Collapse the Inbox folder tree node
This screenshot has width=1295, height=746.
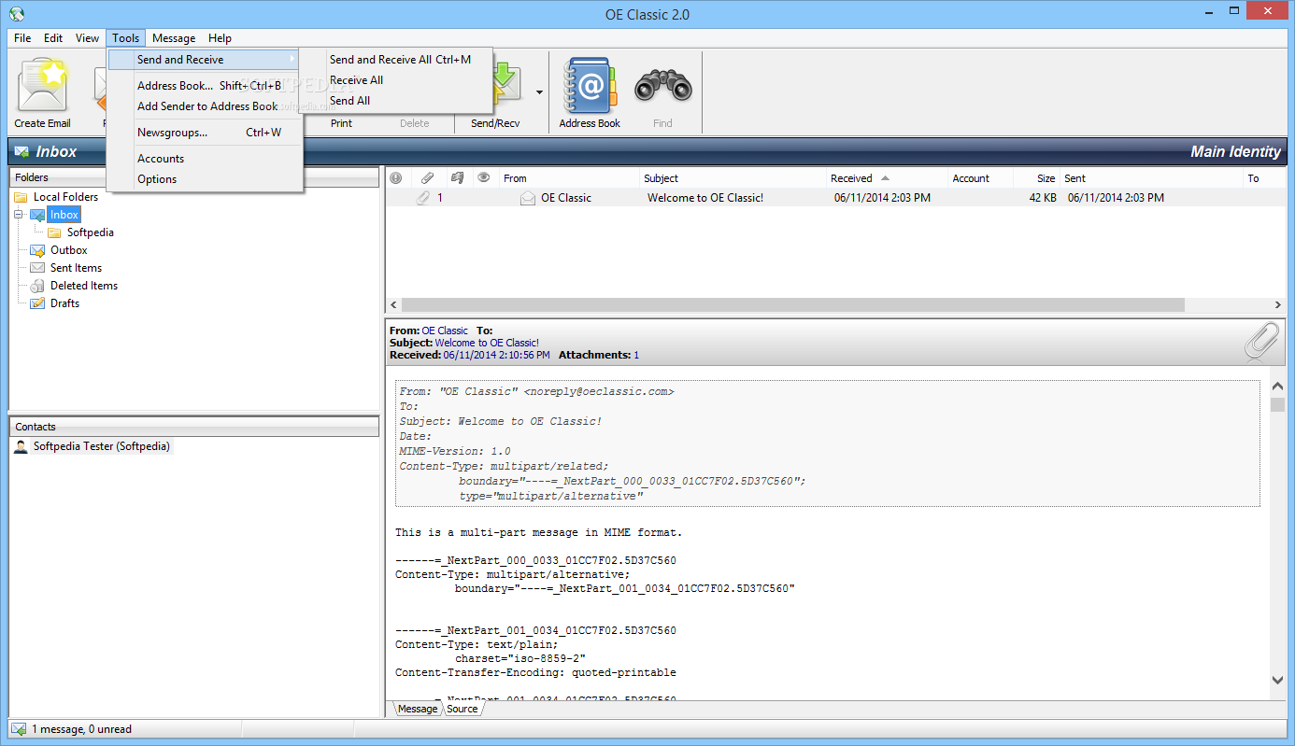17,215
